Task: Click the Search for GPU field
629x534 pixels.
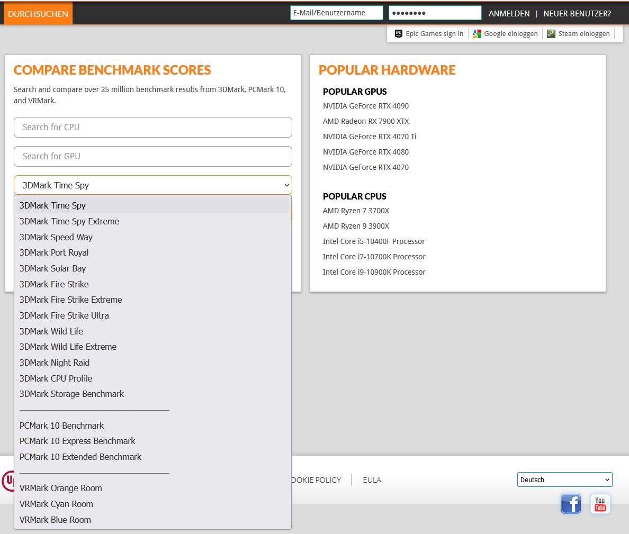Action: point(153,156)
